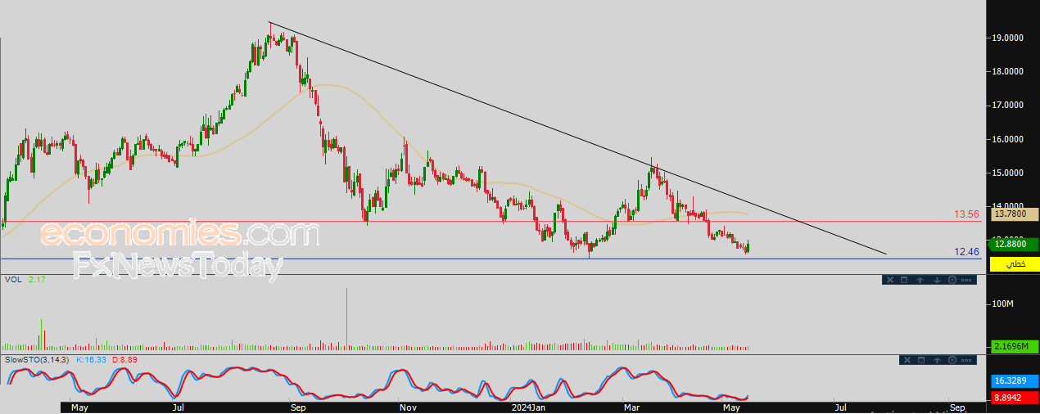Viewport: 1040px width, 414px height.
Task: Click the Sep label left of Nov
Action: (x=297, y=407)
